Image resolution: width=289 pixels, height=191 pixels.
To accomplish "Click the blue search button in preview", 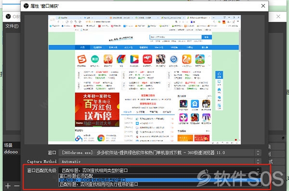I will 207,37.
